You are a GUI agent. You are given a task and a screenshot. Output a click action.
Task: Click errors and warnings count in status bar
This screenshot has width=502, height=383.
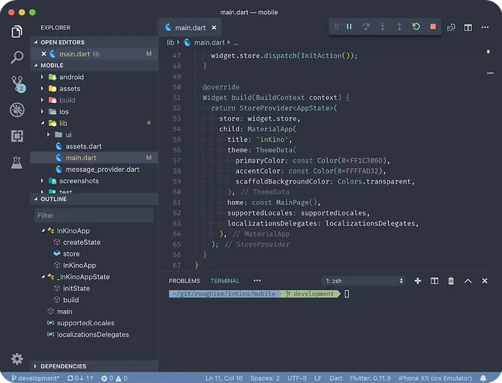(114, 378)
